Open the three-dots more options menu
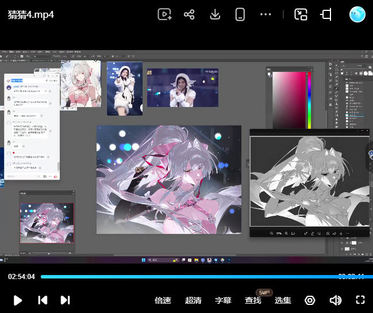This screenshot has height=313, width=373. [266, 14]
